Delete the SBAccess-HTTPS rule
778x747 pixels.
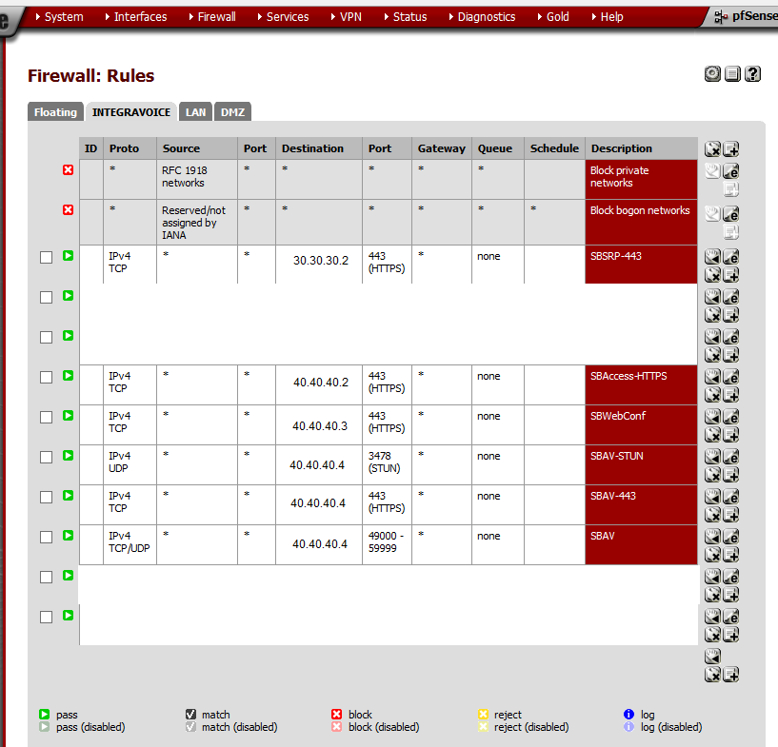tap(712, 395)
